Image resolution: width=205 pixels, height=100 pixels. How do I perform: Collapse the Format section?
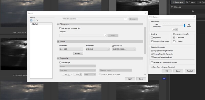(x=58, y=42)
